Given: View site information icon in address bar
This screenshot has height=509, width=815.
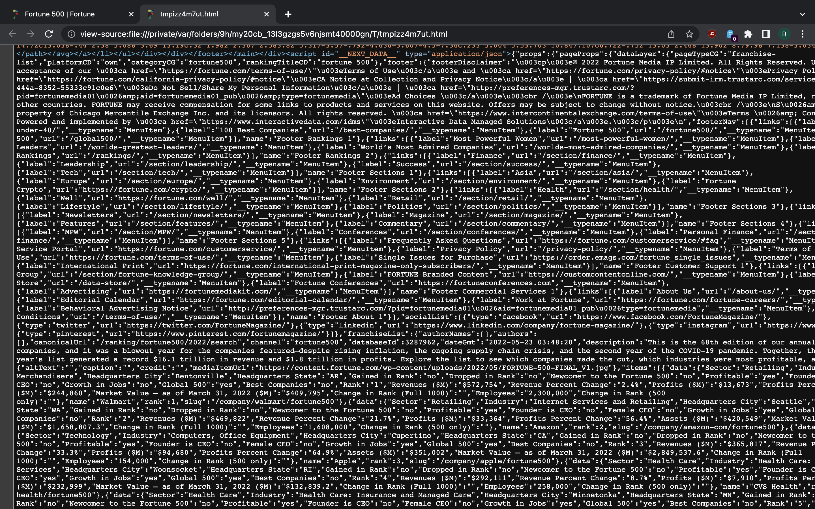Looking at the screenshot, I should point(71,34).
